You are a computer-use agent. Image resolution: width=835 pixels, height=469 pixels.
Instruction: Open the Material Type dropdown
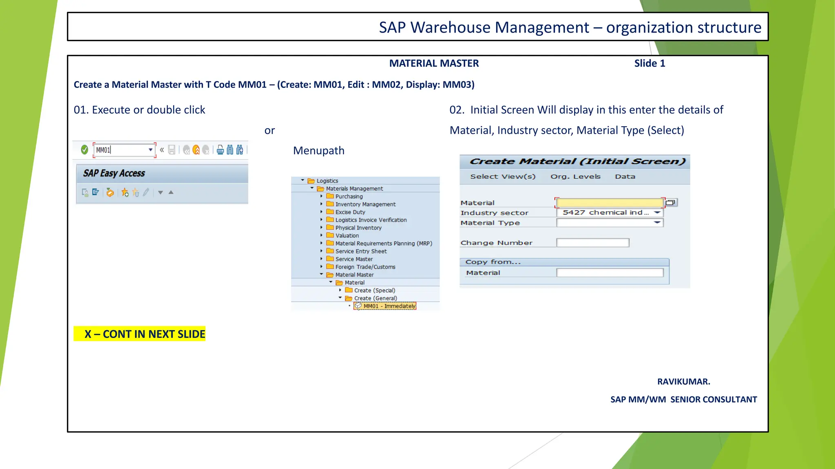pos(657,223)
